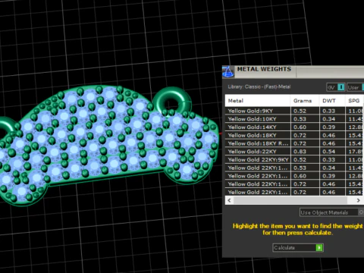This screenshot has width=364, height=273.
Task: Sort by the Metal column header
Action: (x=258, y=101)
